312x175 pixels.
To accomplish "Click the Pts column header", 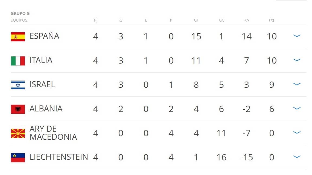I will (272, 20).
